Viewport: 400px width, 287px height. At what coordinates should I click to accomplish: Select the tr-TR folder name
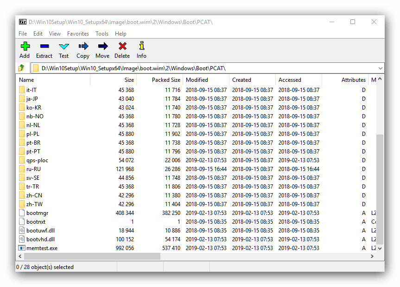click(x=32, y=187)
